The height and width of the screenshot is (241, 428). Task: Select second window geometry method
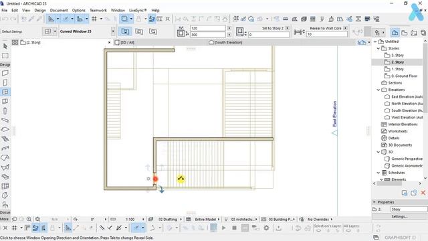point(139,31)
